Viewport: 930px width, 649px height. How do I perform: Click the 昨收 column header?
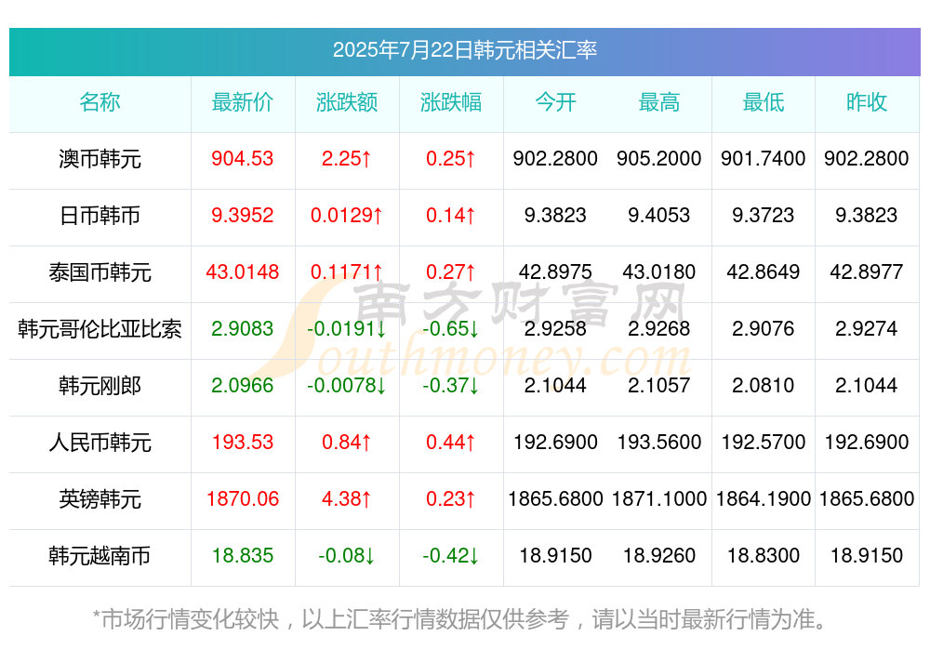tap(867, 102)
